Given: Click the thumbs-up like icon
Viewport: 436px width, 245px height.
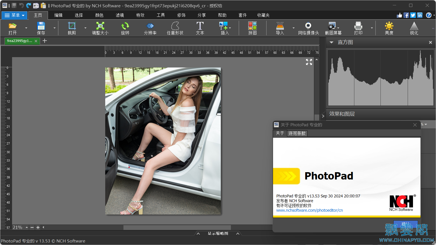Looking at the screenshot, I should (399, 15).
